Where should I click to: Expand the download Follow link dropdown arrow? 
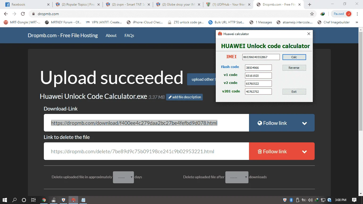[305, 123]
